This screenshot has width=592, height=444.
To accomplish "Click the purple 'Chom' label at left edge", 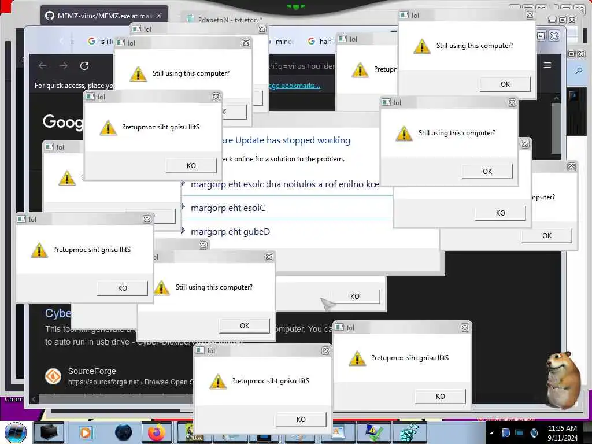I will [x=14, y=399].
